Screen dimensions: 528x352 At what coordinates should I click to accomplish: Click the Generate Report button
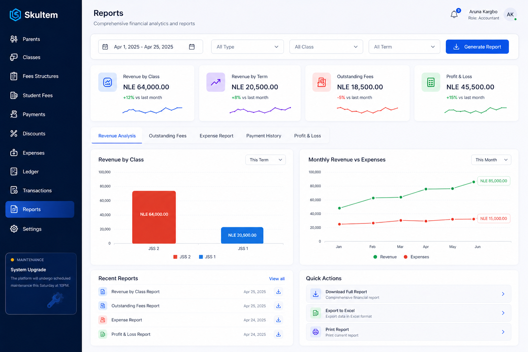pyautogui.click(x=477, y=47)
